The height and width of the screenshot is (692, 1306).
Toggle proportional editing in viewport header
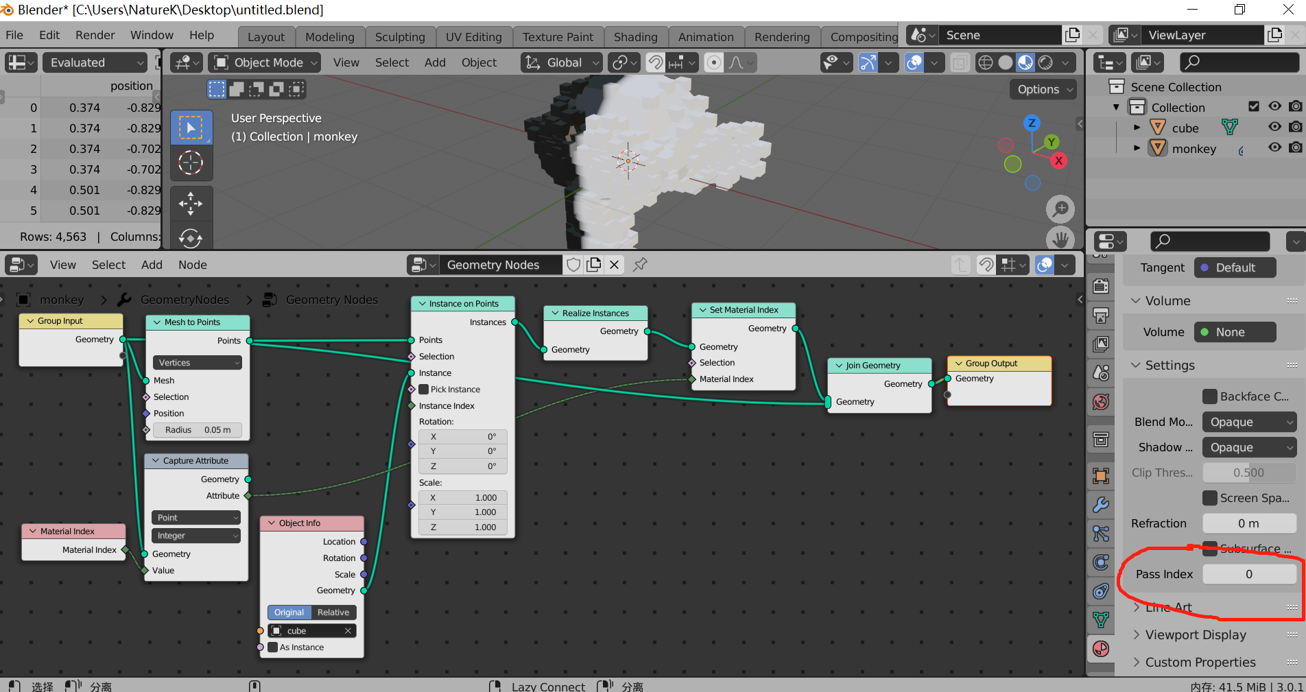tap(713, 62)
